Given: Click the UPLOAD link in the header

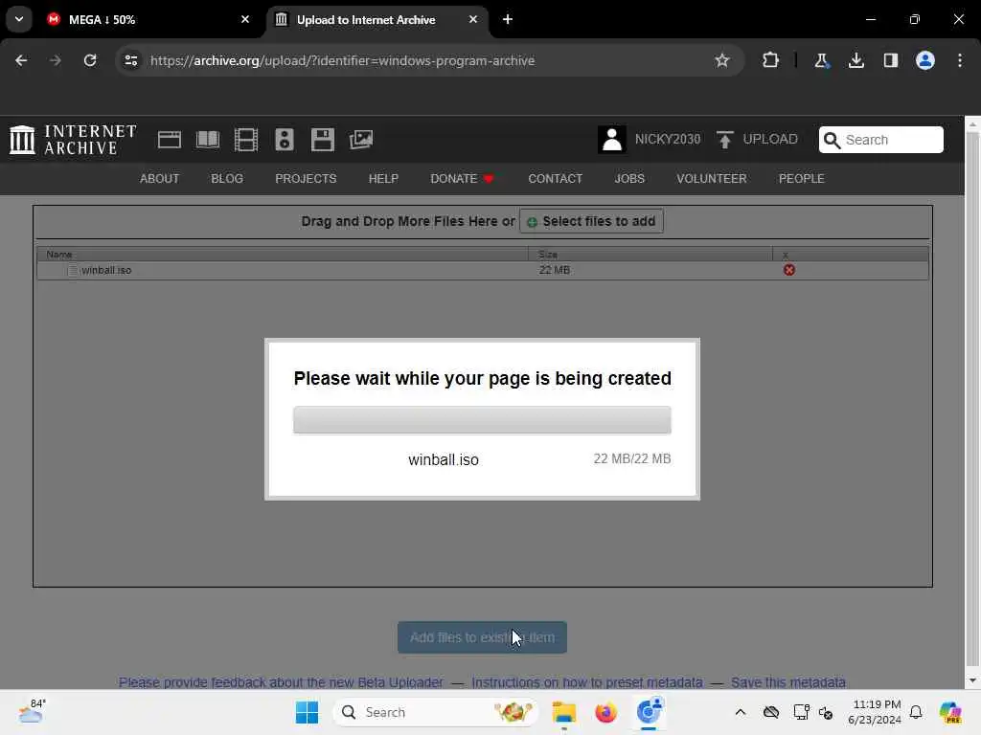Looking at the screenshot, I should [x=757, y=140].
